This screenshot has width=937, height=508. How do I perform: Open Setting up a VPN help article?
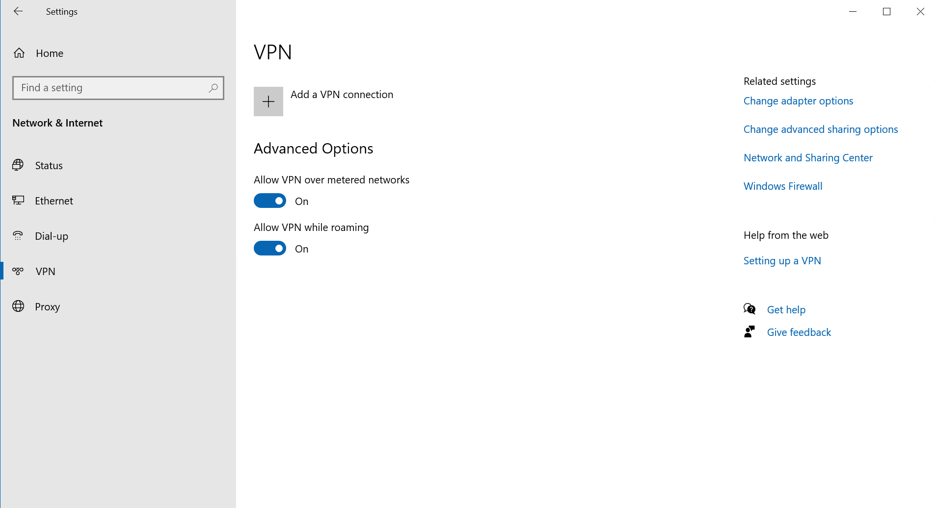pos(782,260)
